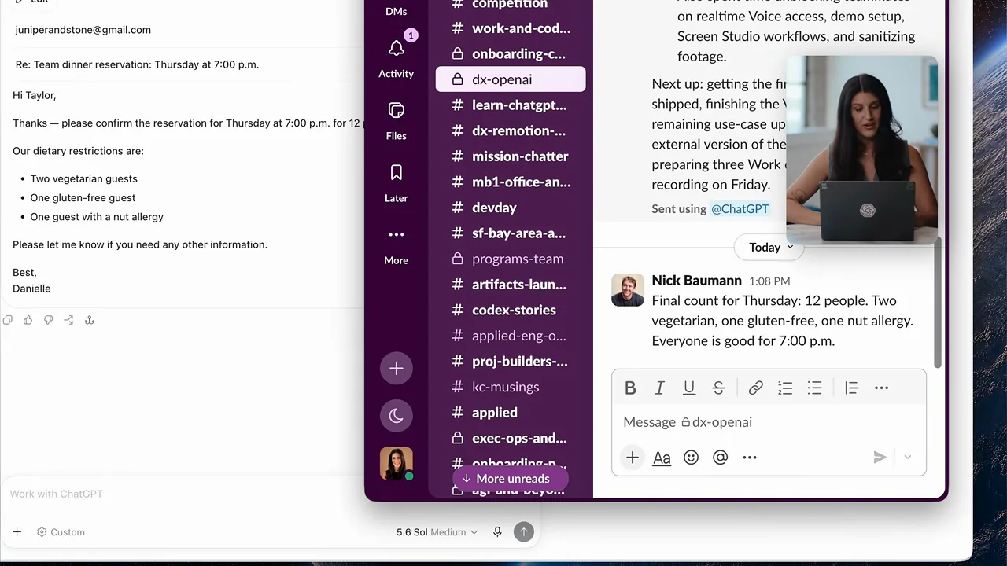Click Nick Baumann's avatar thumbnail
Image resolution: width=1007 pixels, height=566 pixels.
tap(628, 290)
